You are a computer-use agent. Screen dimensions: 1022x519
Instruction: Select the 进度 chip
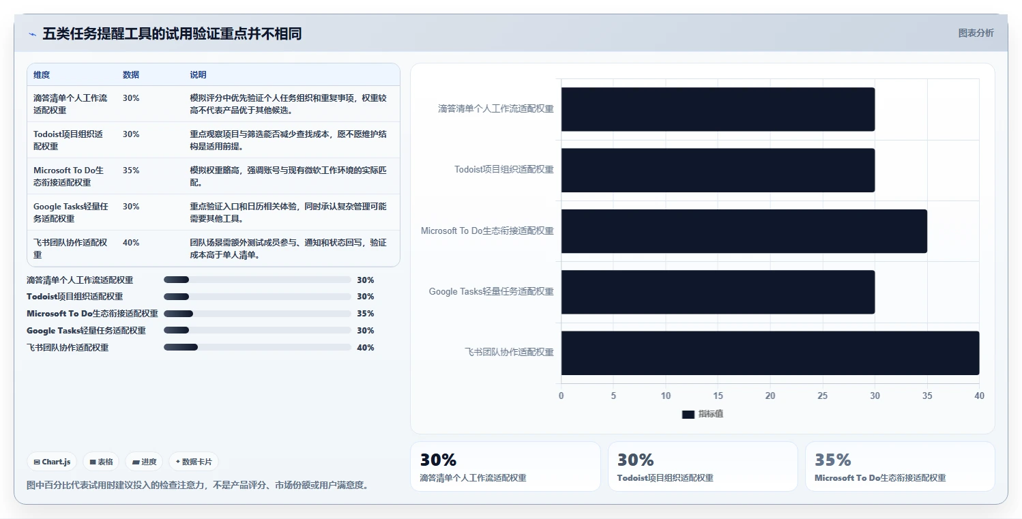coord(144,462)
